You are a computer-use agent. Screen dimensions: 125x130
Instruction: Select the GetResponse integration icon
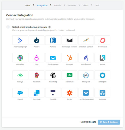coord(53,58)
